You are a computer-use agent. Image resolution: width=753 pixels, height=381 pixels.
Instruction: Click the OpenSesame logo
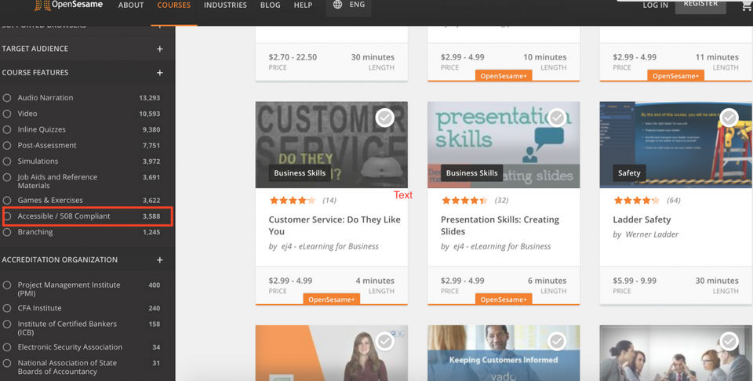(69, 5)
